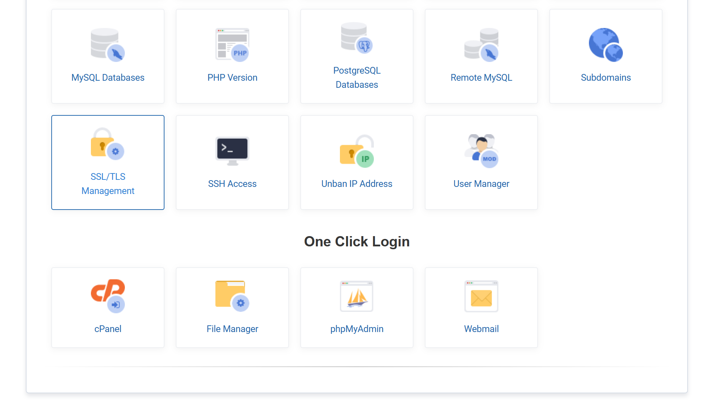
Task: Open the SSH Access terminal icon
Action: (232, 151)
